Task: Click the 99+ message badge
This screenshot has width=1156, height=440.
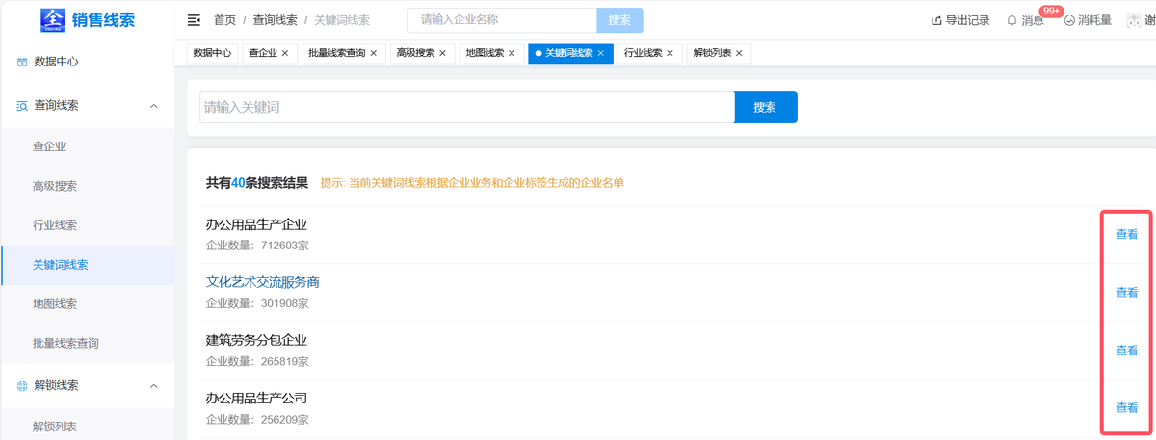Action: 1051,12
